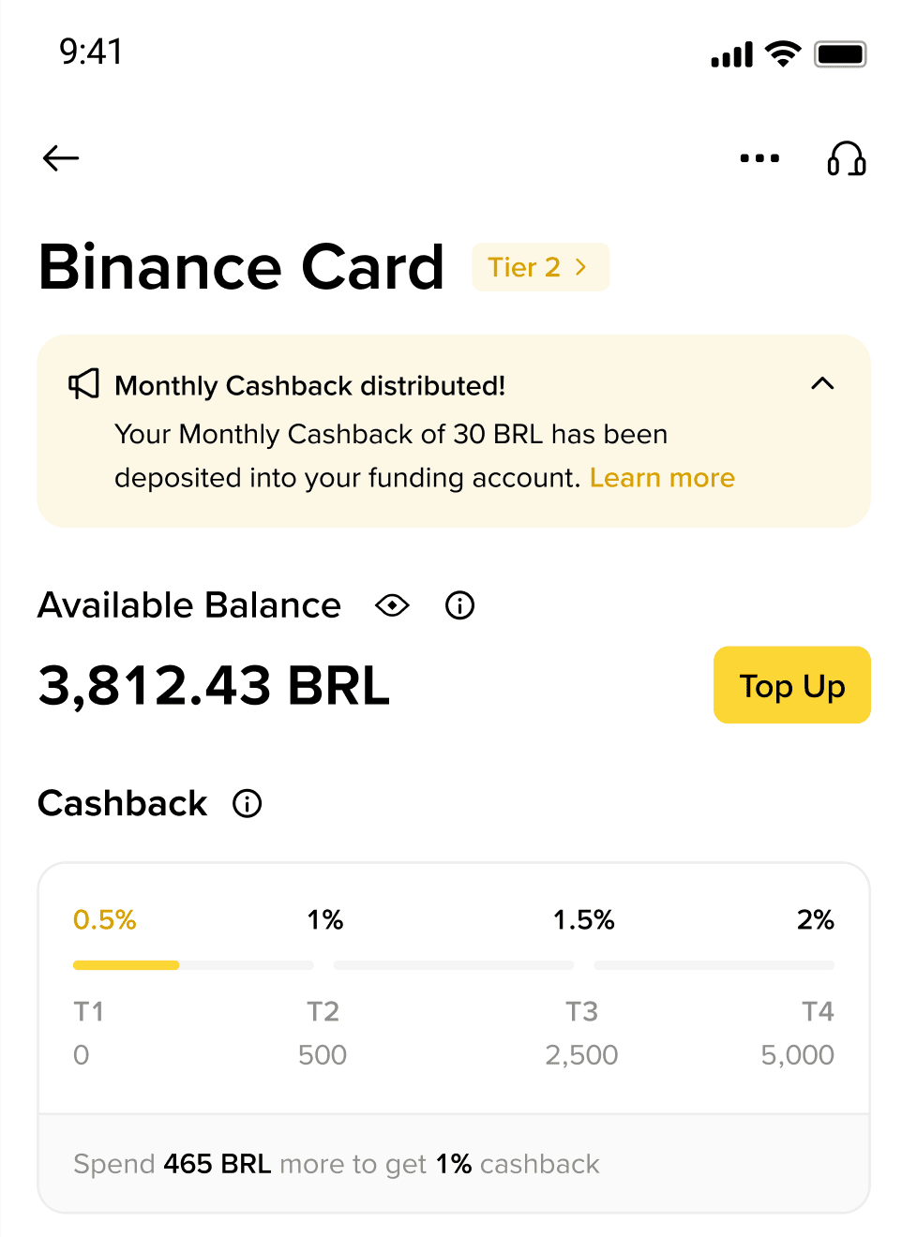Tap the Spend 465 BRL more message

(x=336, y=1164)
